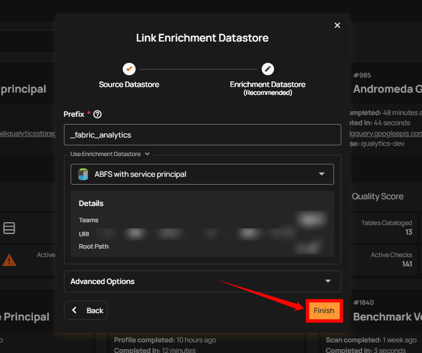Close the Link Enrichment Datastore dialog

tap(337, 25)
